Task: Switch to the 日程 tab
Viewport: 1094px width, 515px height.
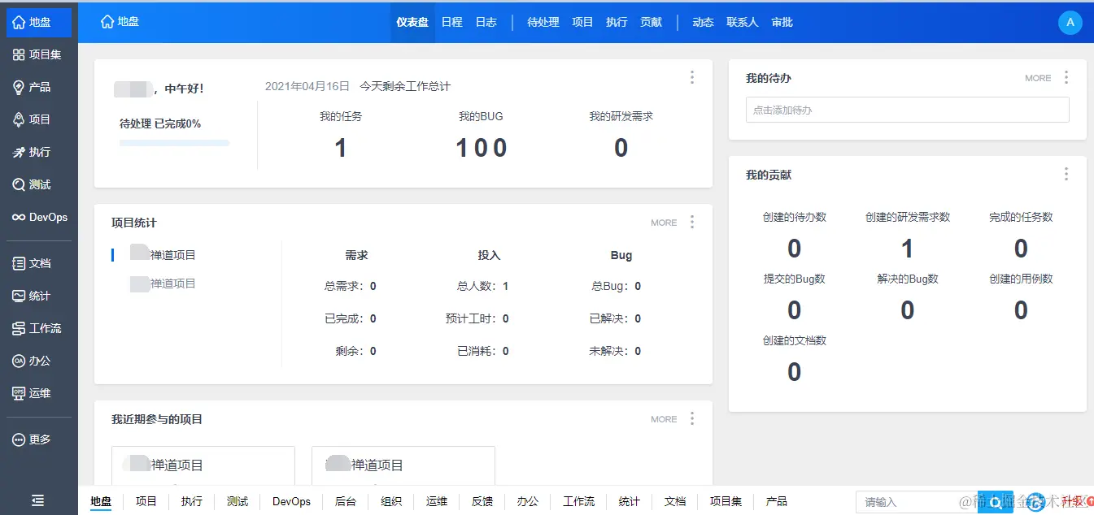Action: tap(452, 22)
